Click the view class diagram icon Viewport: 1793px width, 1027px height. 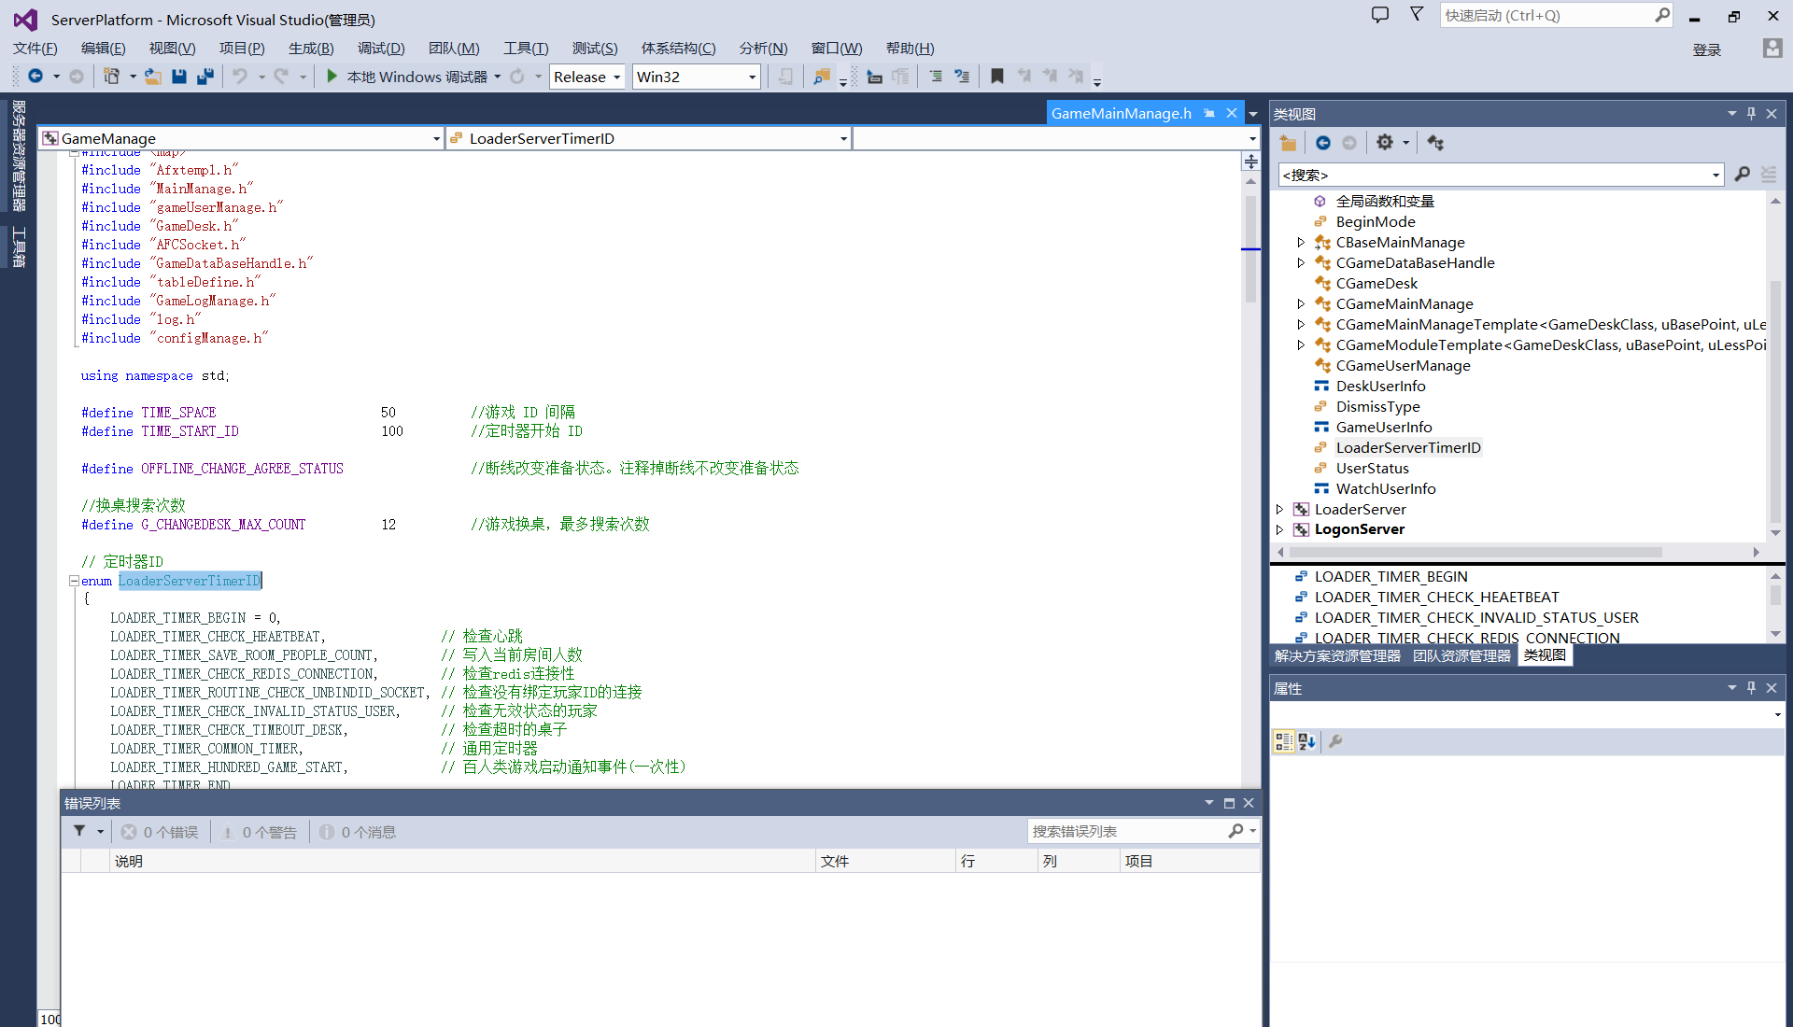point(1436,143)
